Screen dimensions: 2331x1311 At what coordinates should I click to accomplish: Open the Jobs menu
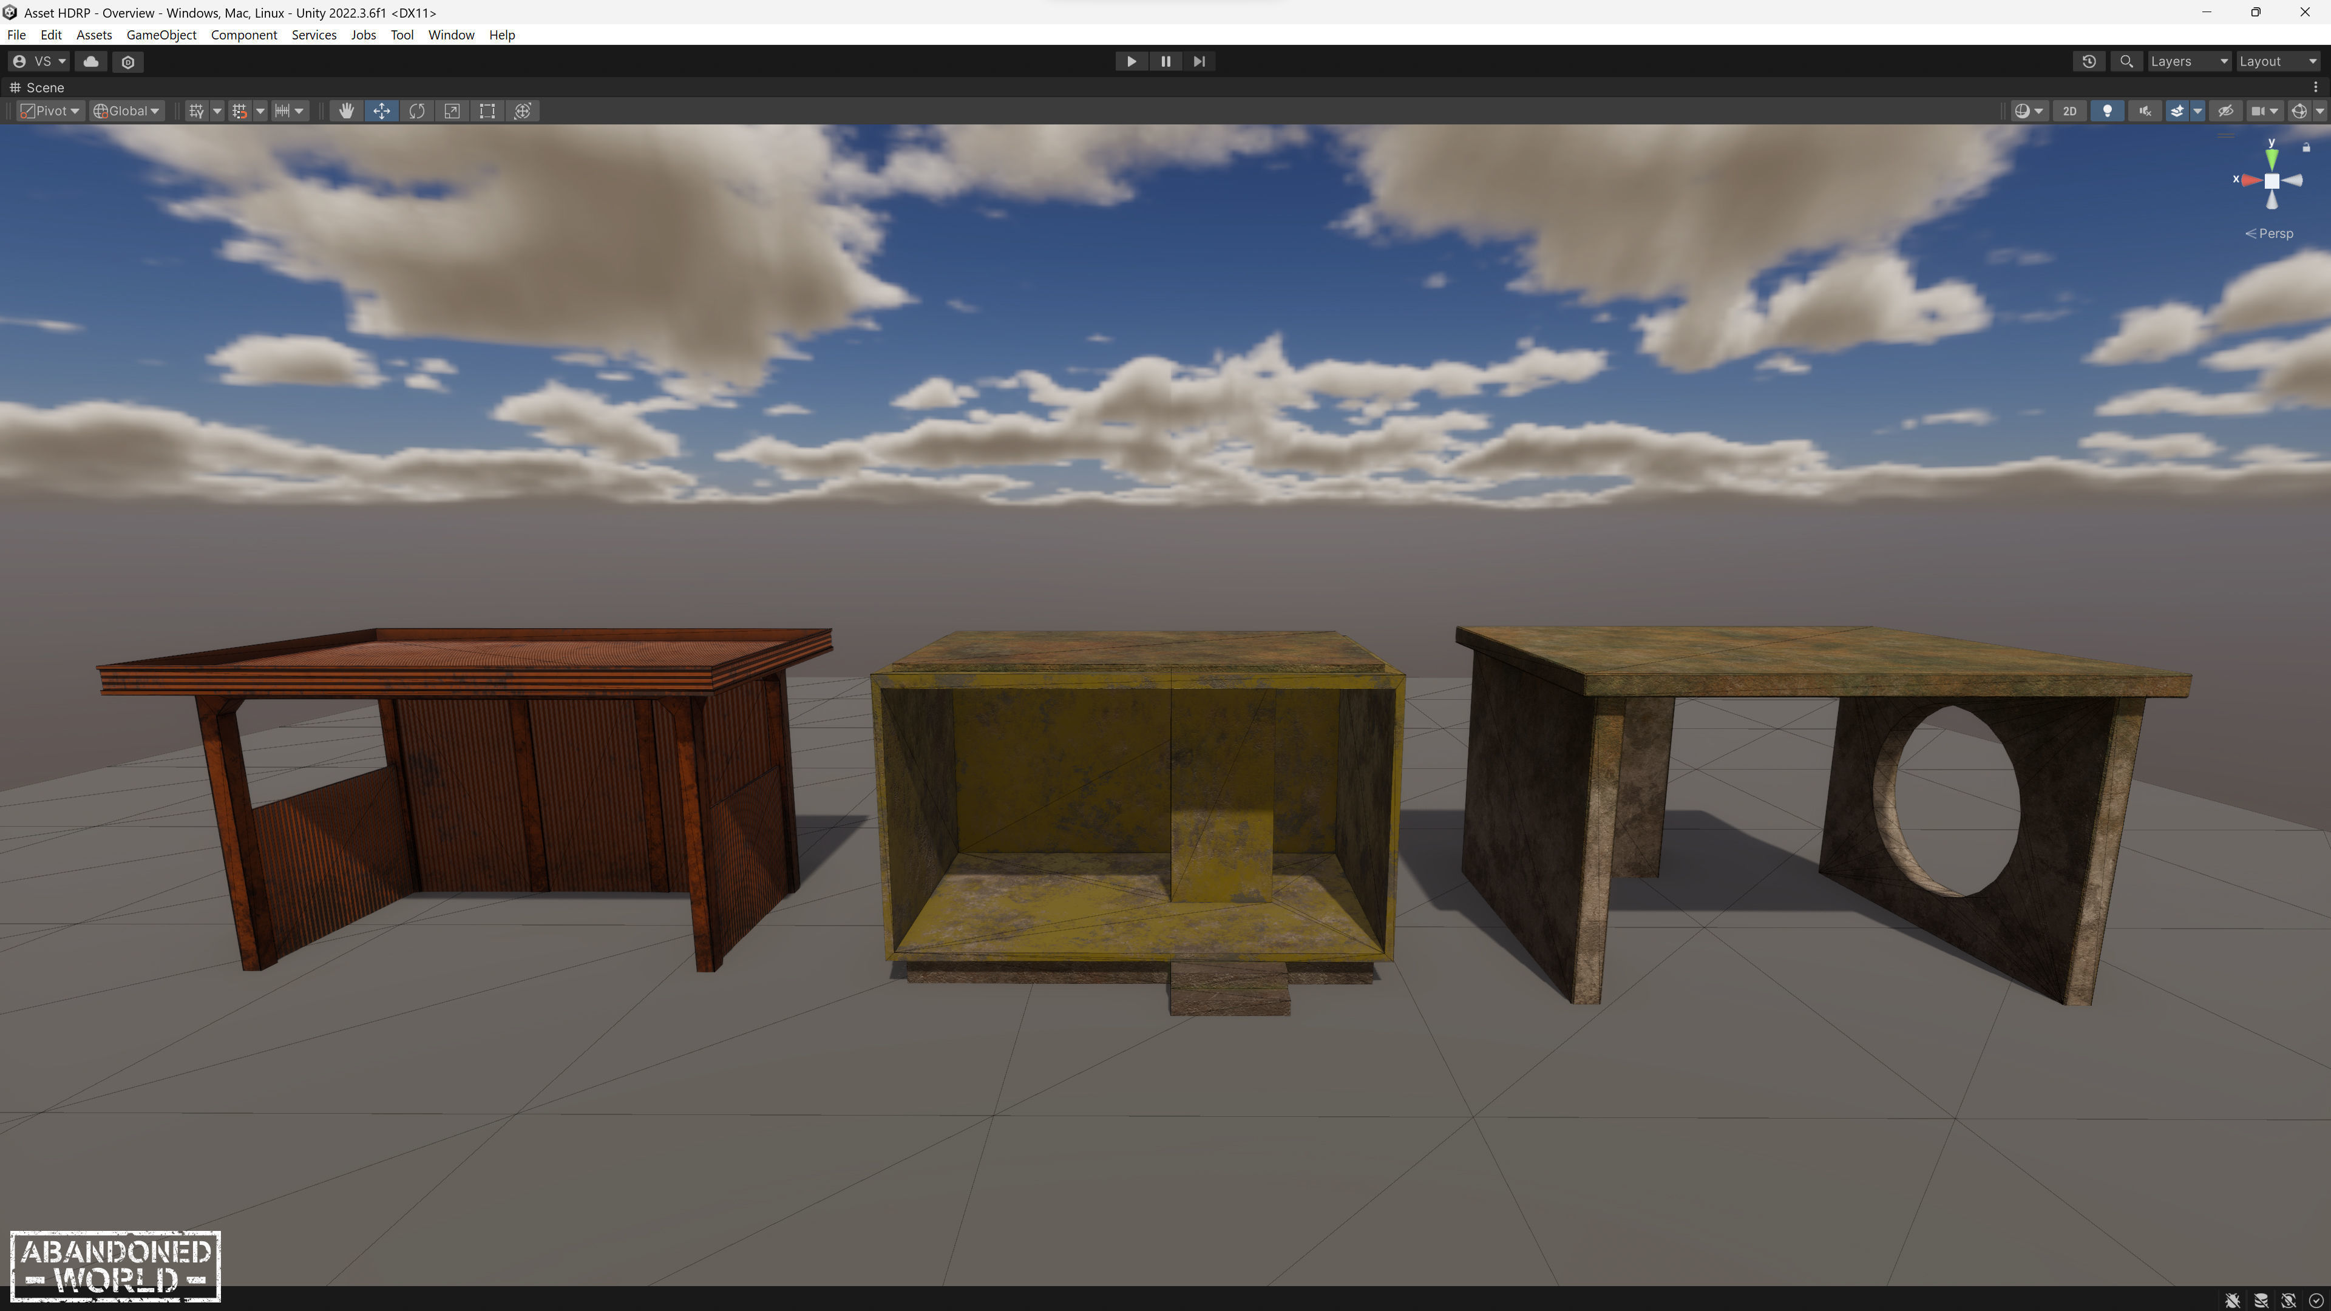point(363,35)
